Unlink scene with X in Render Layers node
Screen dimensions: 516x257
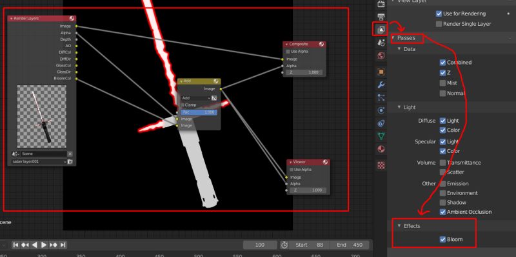pyautogui.click(x=70, y=154)
